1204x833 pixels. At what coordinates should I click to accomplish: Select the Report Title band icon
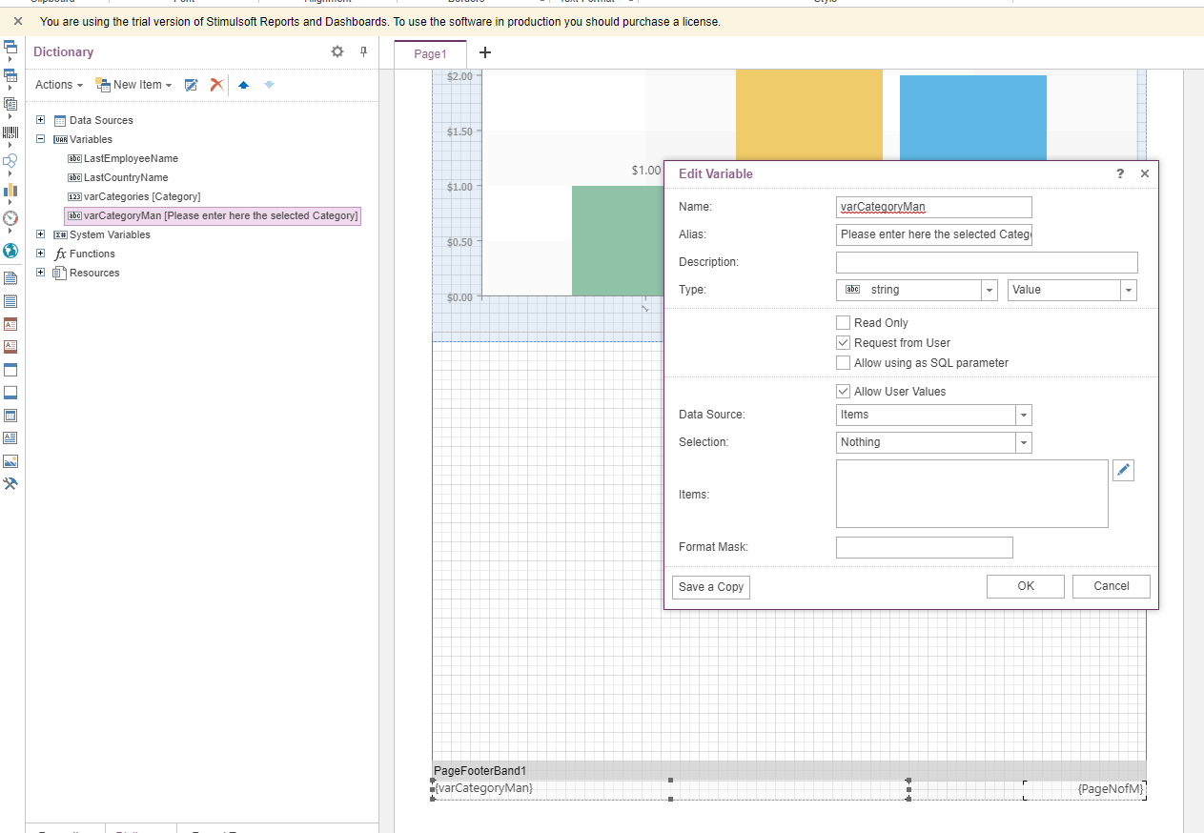(10, 278)
